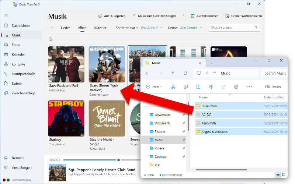Refresh the Explorer Music folder

pos(185,73)
